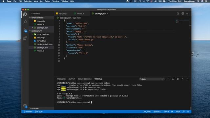Viewport: 210px width, 118px height.
Task: Kill the terminal with trash icon
Action: (x=178, y=79)
